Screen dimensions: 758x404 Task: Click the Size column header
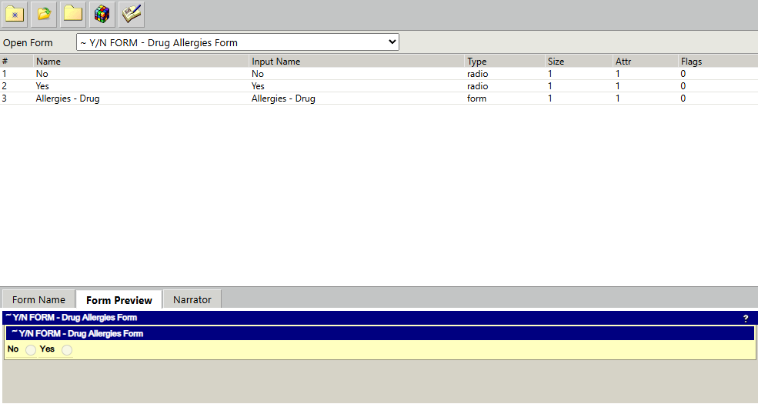pyautogui.click(x=578, y=62)
